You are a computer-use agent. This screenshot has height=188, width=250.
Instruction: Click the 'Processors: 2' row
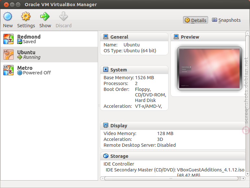(x=120, y=83)
